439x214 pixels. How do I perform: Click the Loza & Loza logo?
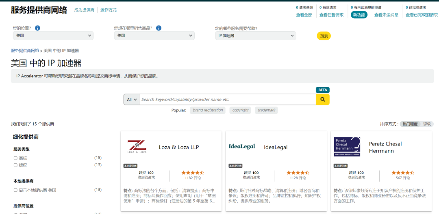[137, 147]
